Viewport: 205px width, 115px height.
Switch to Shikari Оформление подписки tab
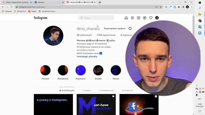pyautogui.click(x=17, y=2)
